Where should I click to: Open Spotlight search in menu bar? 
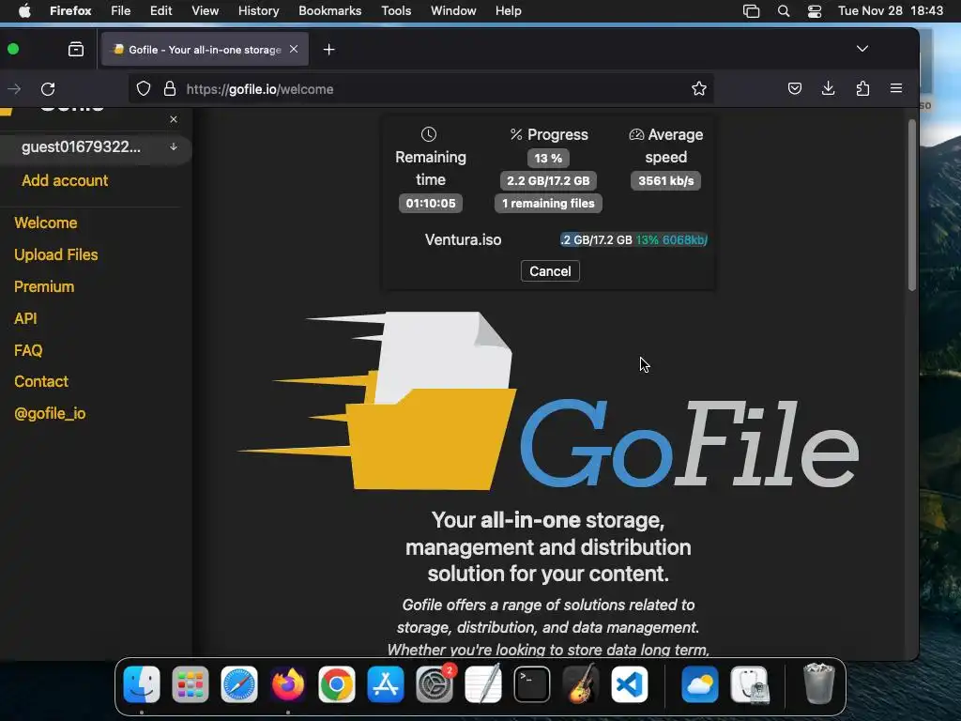tap(784, 11)
